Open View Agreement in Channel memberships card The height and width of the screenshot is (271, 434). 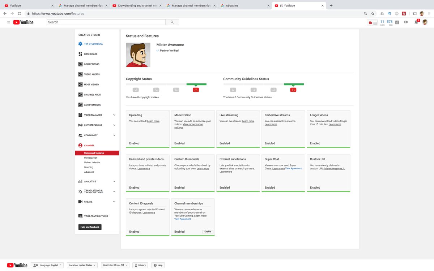183,219
